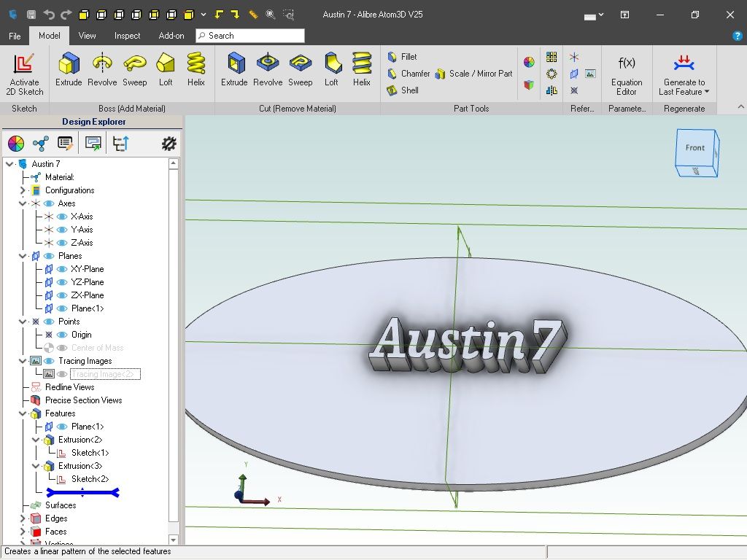Screen dimensions: 747x560
Task: Insert a reference axis from the ribbon
Action: 574,57
